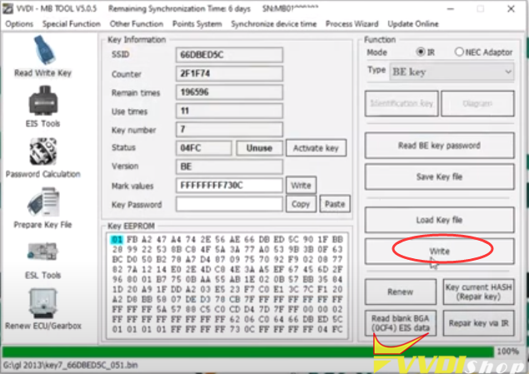Close the VVDI MB TOOL window
Screen dimensions: 529x374
[511, 9]
